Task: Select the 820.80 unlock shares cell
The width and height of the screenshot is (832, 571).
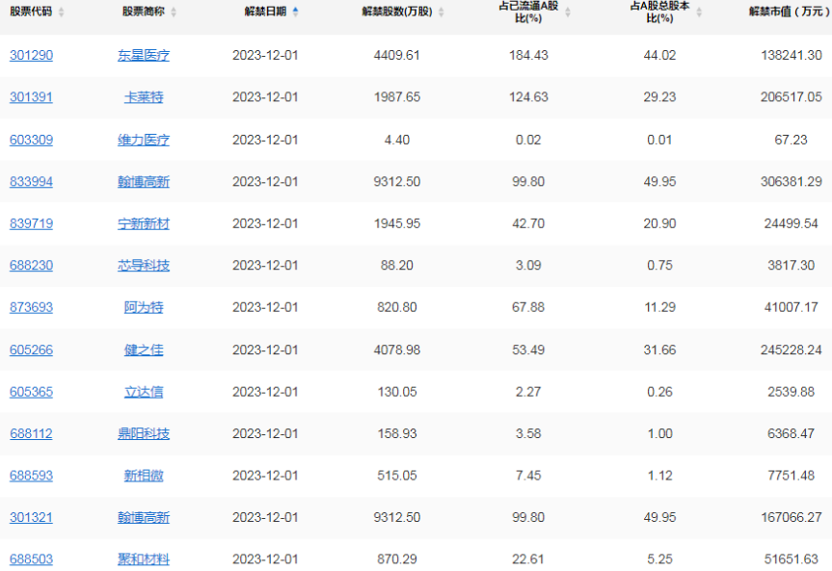Action: pyautogui.click(x=397, y=307)
